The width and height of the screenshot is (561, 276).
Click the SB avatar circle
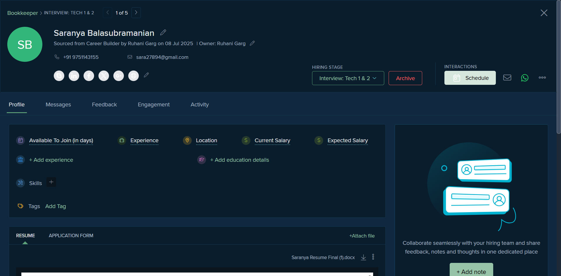25,44
